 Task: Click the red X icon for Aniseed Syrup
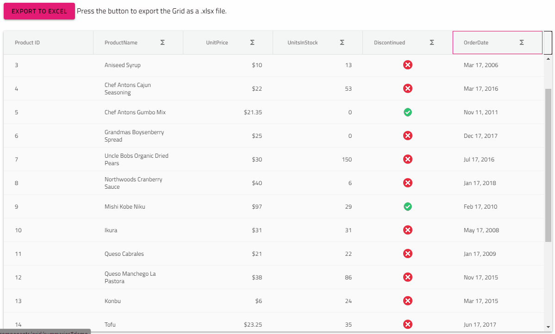click(408, 65)
